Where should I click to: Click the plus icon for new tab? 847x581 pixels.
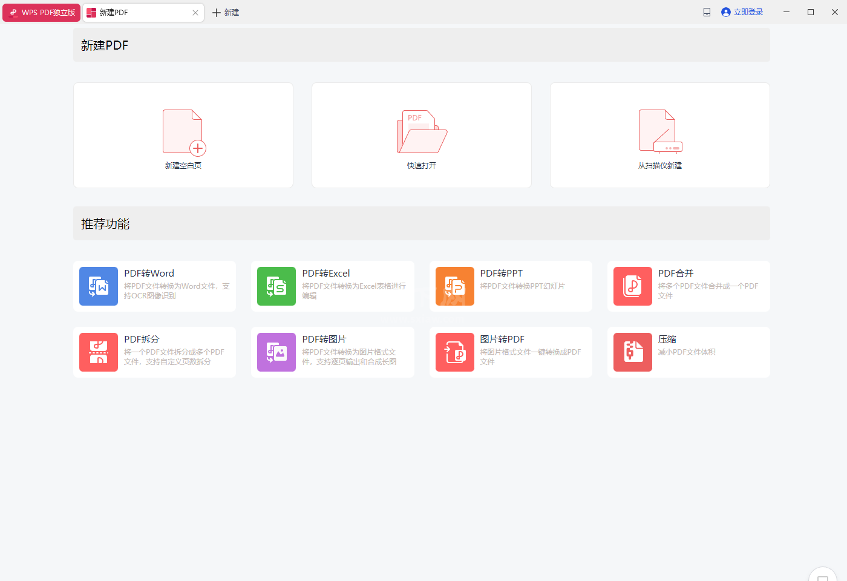pyautogui.click(x=217, y=13)
